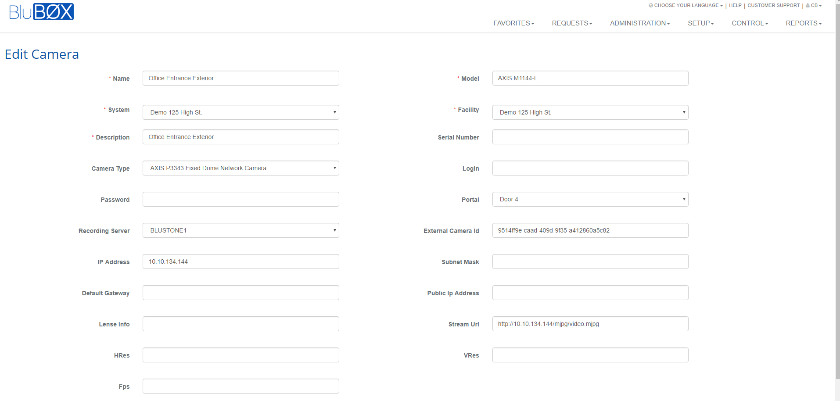Open the CB user account menu
This screenshot has height=401, width=840.
[814, 6]
